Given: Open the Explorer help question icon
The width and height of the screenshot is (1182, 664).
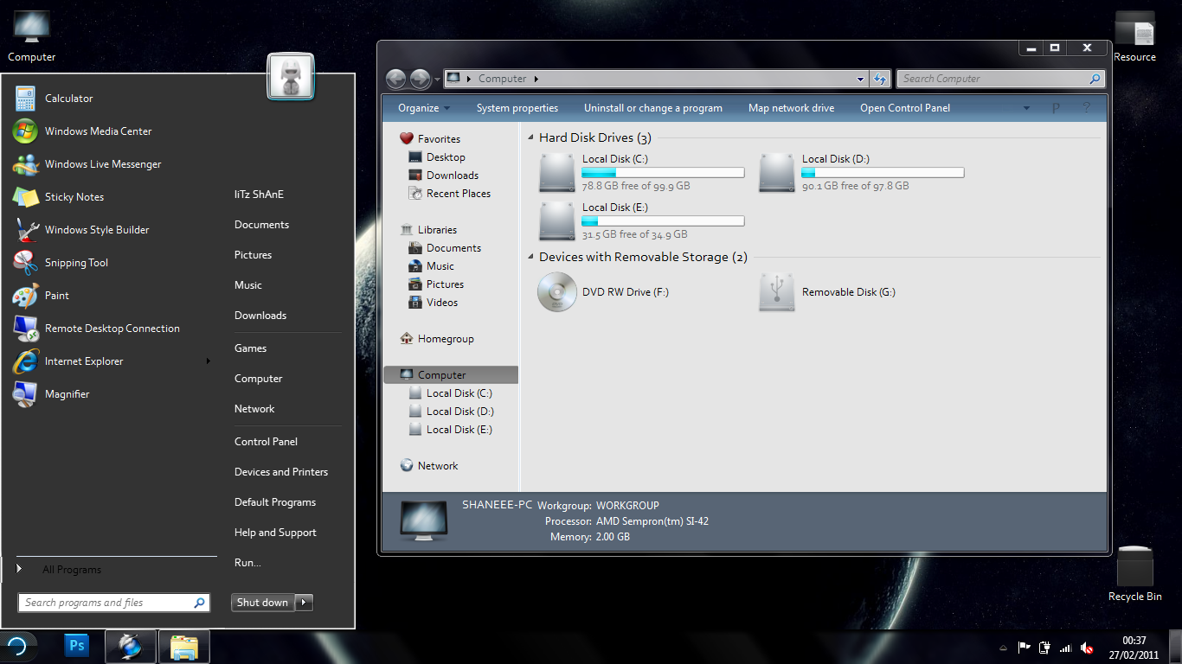Looking at the screenshot, I should (x=1087, y=108).
